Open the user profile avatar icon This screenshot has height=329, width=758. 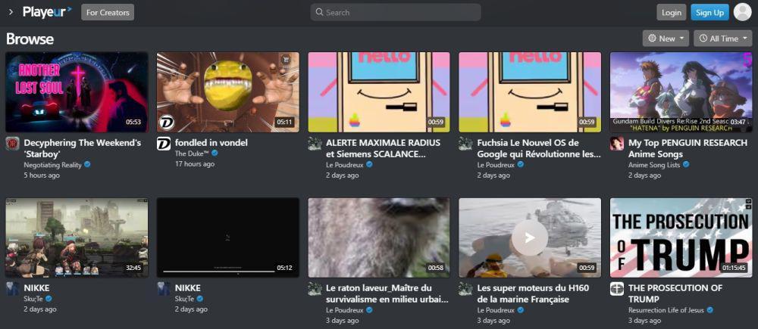click(742, 12)
